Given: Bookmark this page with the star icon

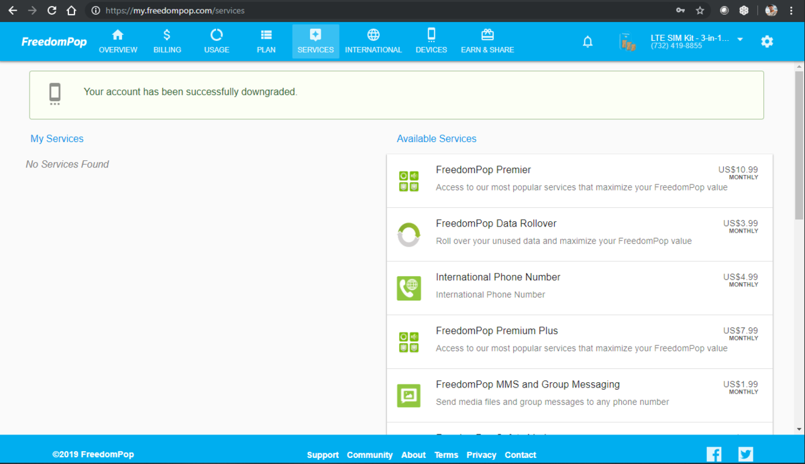Looking at the screenshot, I should (x=700, y=11).
